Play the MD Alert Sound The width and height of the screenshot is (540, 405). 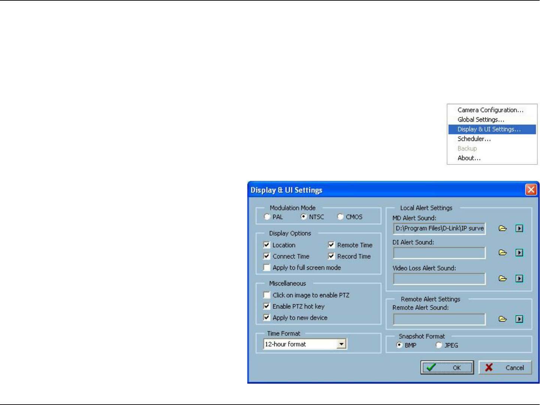(519, 229)
